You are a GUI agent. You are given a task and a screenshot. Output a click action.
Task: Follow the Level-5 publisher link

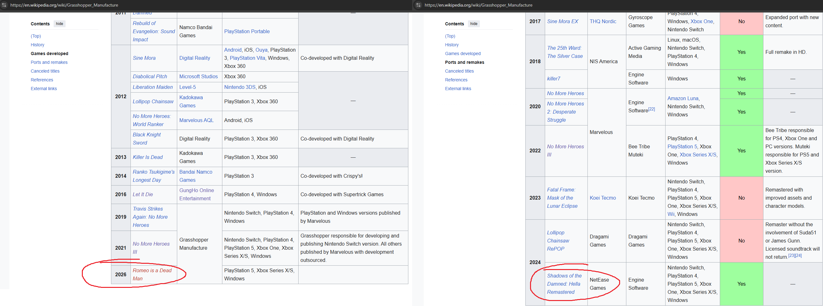tap(188, 87)
